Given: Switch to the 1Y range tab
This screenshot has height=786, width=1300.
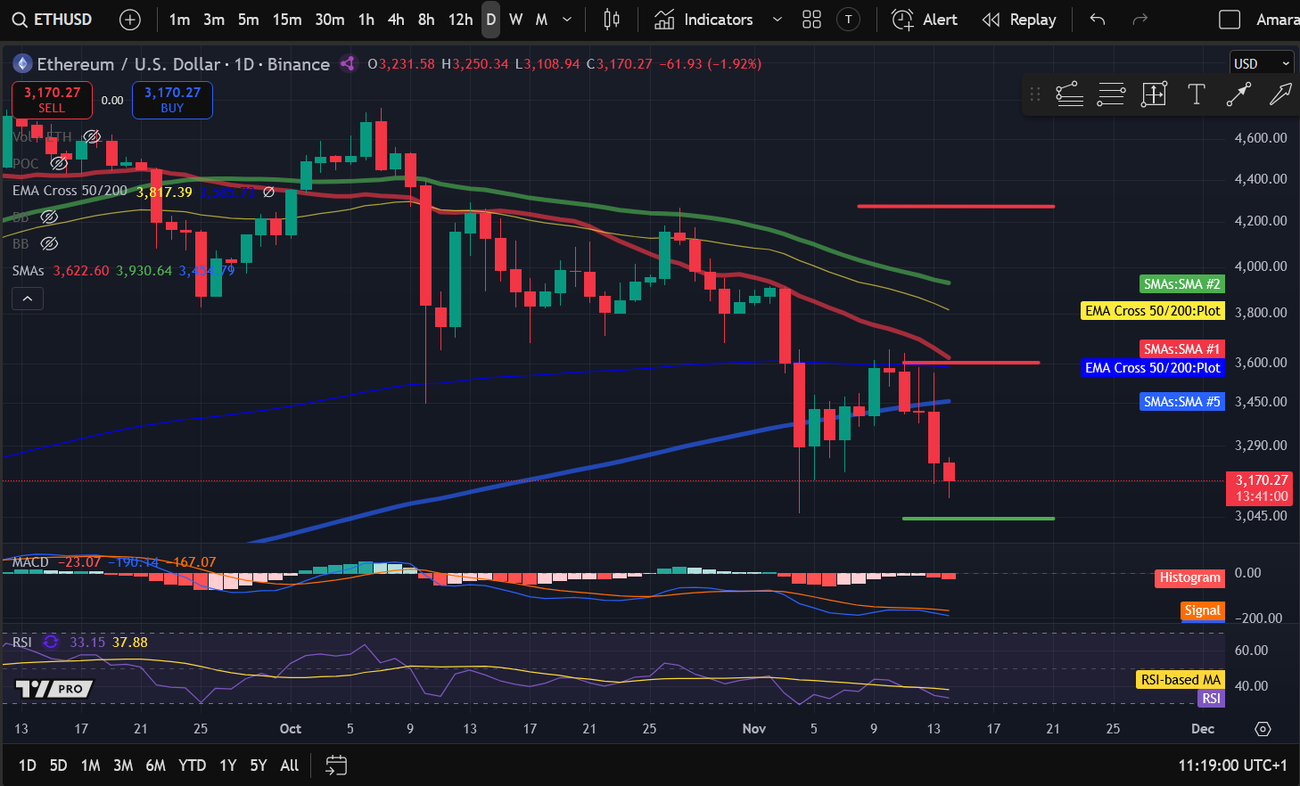Looking at the screenshot, I should click(x=227, y=765).
